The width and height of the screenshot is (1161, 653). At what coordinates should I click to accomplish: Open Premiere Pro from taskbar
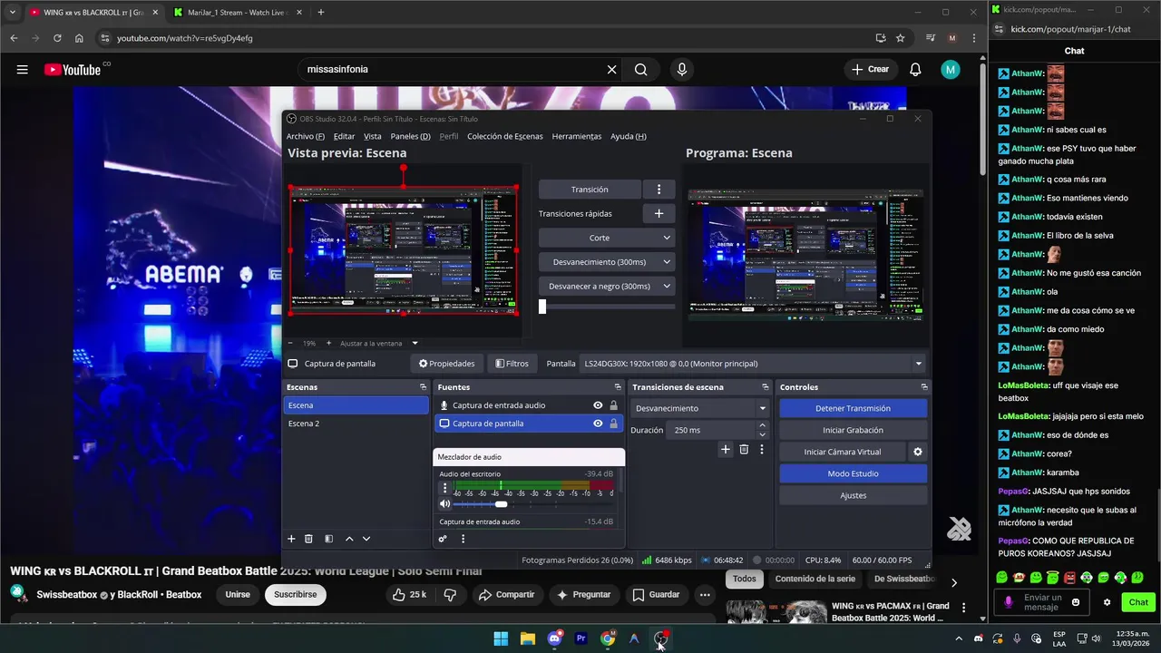[x=581, y=638]
